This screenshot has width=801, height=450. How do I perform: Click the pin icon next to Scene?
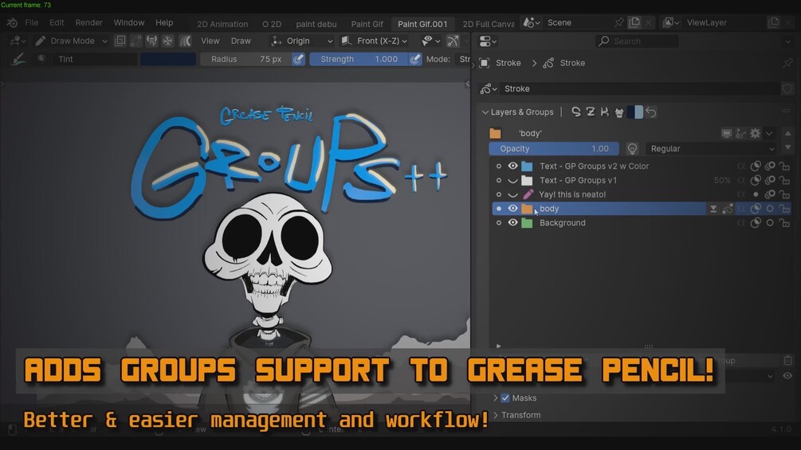(x=618, y=22)
